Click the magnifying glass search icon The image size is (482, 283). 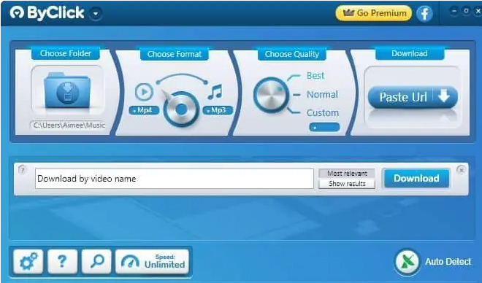coord(96,262)
